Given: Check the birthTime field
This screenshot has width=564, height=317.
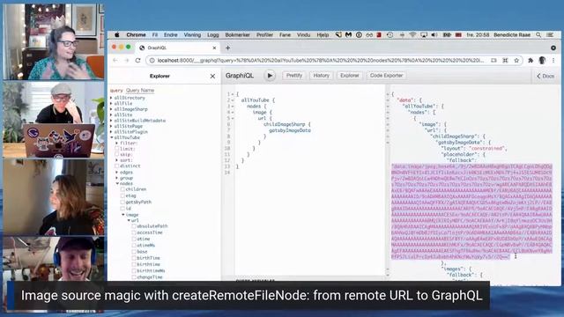Looking at the screenshot, I should (x=134, y=258).
